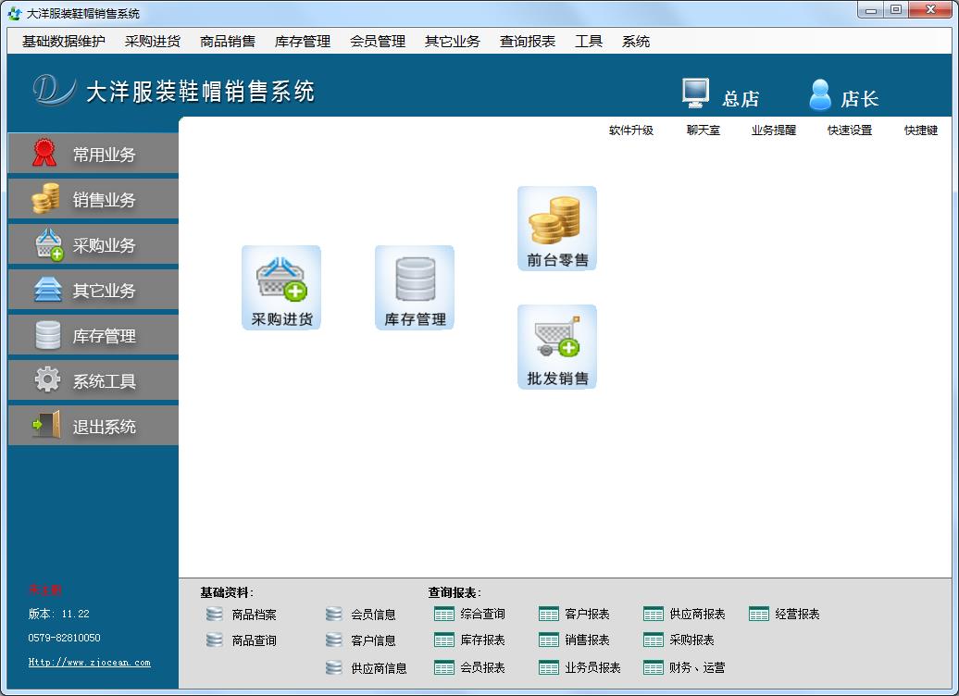Launch 批发销售 shopping cart tile
The image size is (959, 696).
(557, 347)
